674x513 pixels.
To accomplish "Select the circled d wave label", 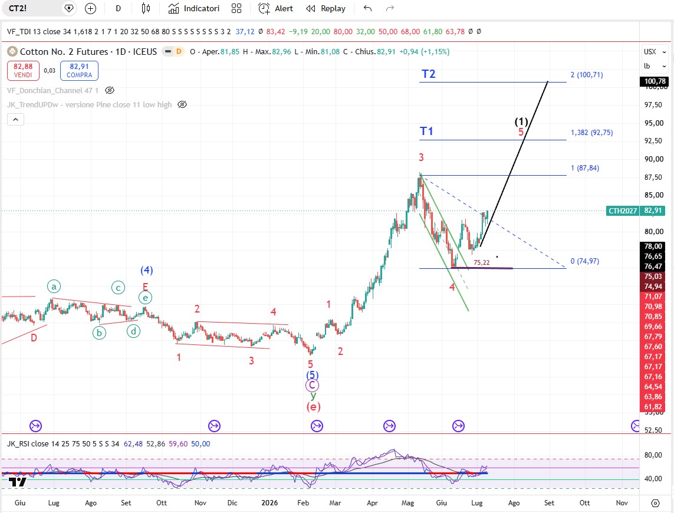I will click(x=134, y=331).
